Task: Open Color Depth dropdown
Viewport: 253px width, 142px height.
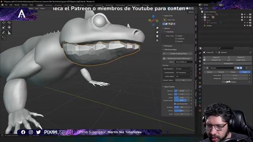Action: [x=183, y=77]
